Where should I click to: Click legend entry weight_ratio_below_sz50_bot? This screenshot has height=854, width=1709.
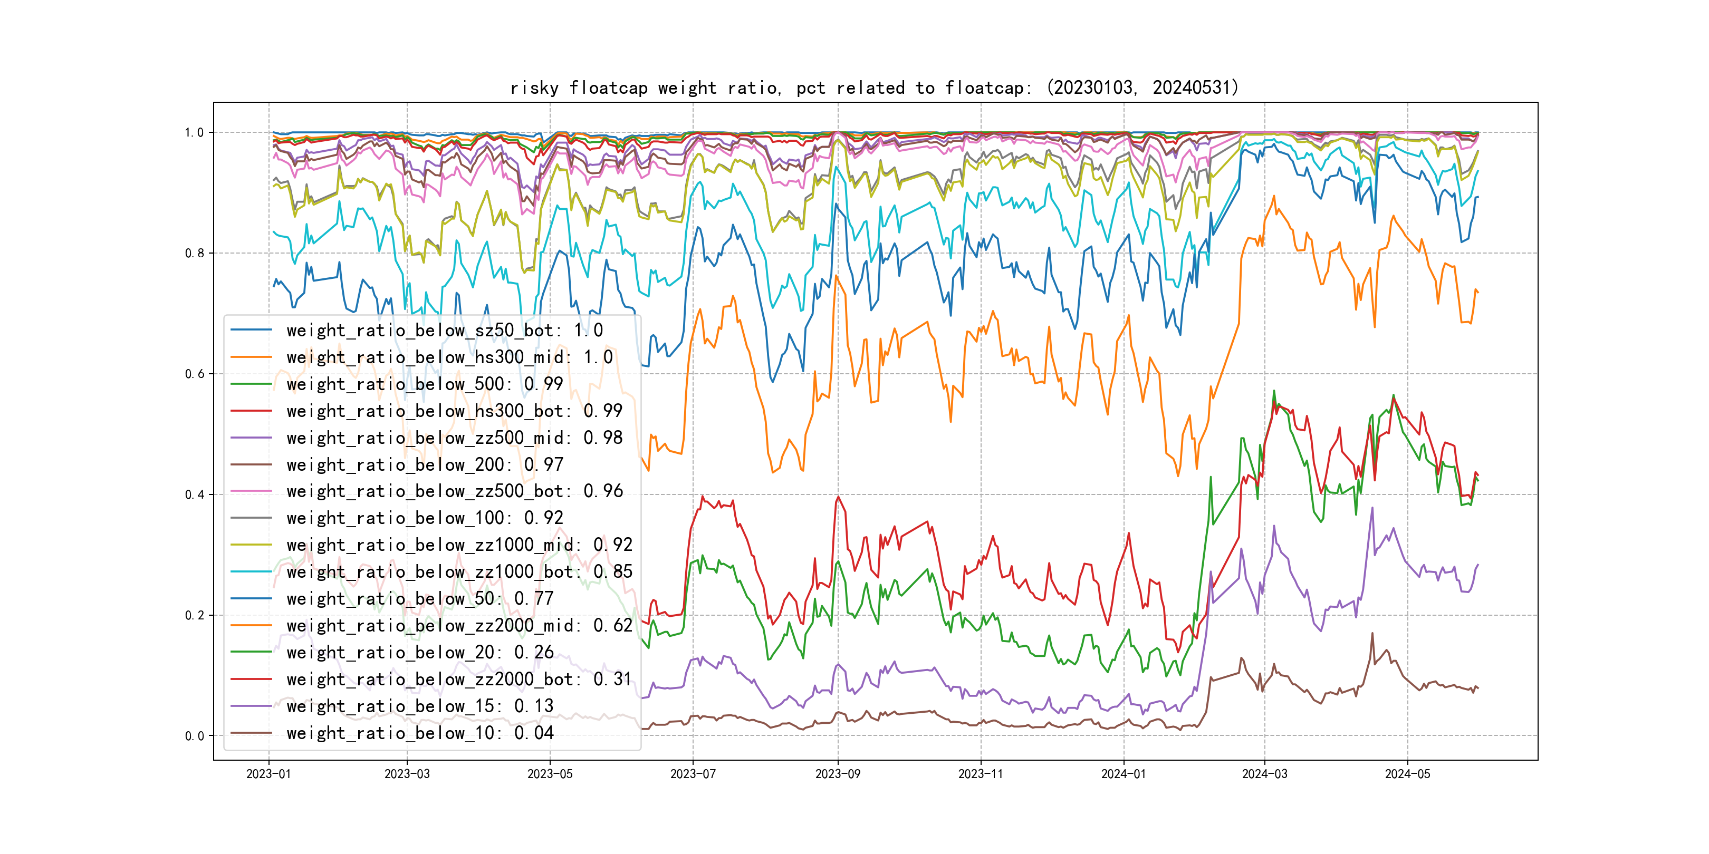point(444,330)
